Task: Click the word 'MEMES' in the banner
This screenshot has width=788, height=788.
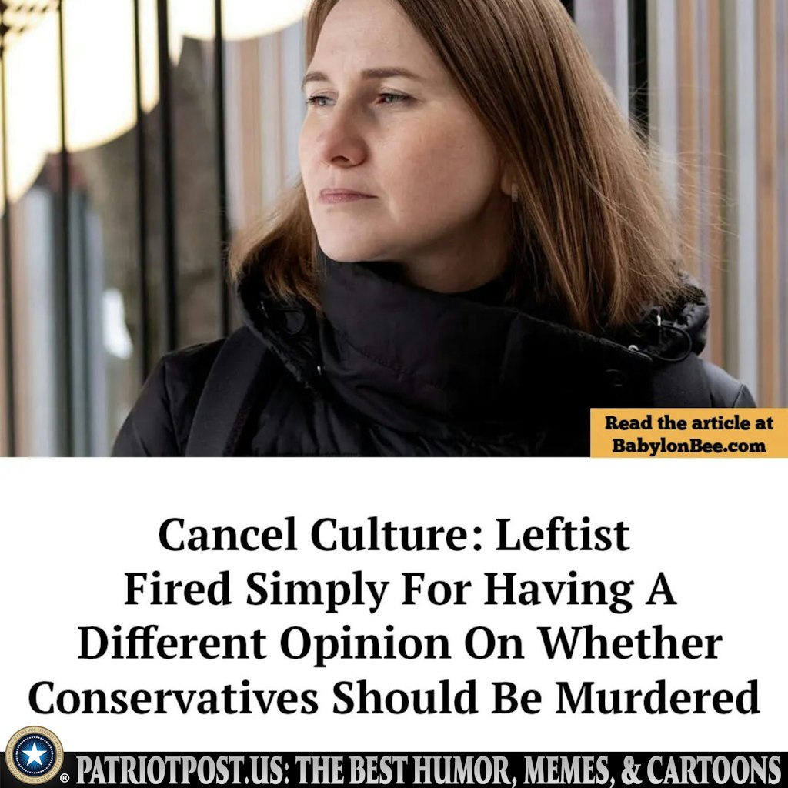Action: 569,770
